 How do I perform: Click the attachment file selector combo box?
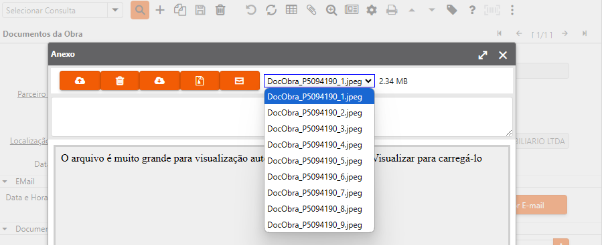319,81
